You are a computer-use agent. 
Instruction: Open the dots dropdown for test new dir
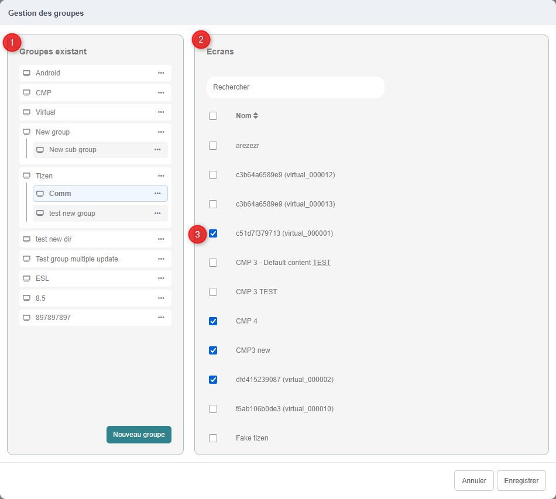tap(161, 239)
